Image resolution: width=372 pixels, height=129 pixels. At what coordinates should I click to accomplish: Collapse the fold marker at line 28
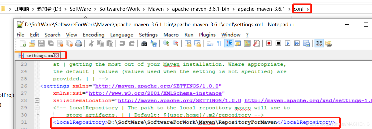pos(37,101)
